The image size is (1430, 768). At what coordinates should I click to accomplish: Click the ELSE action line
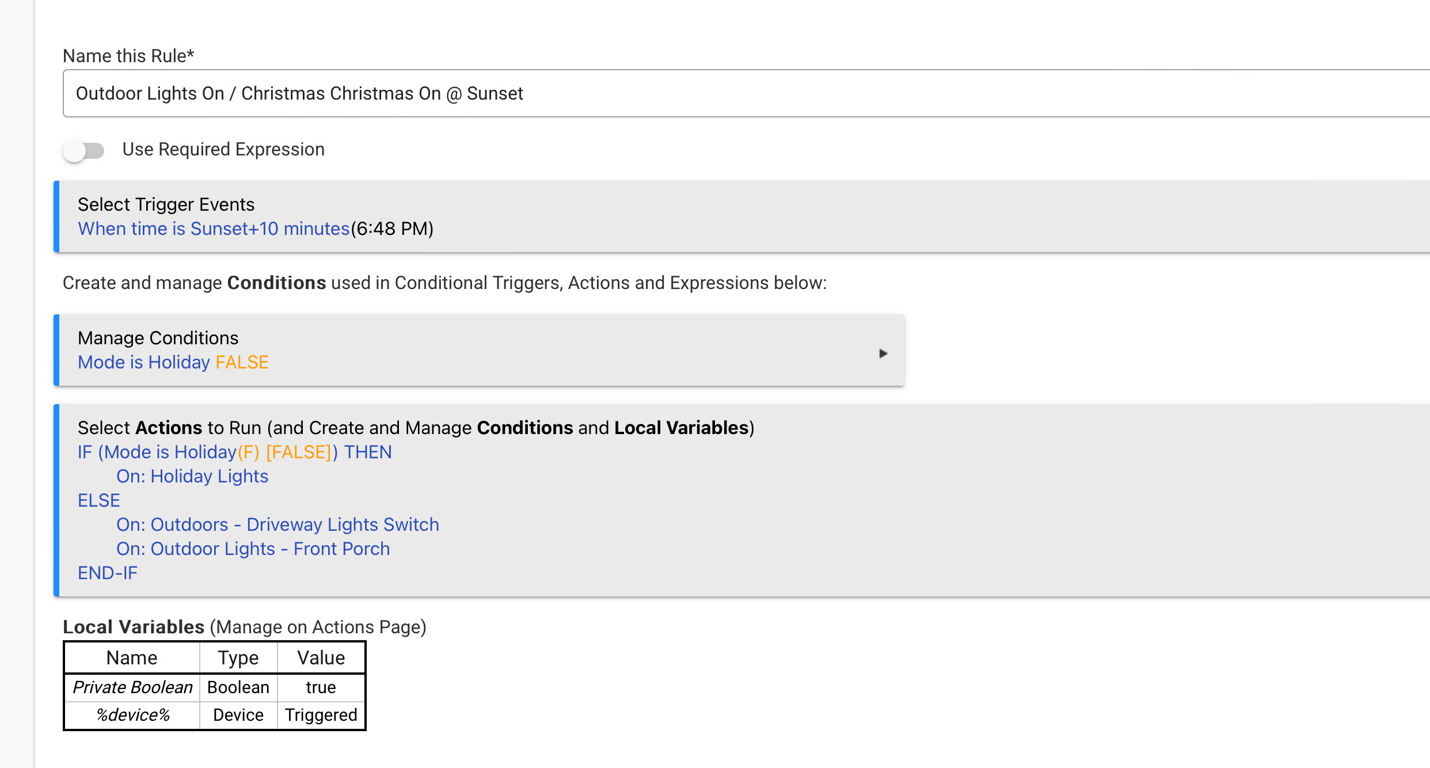(x=99, y=500)
